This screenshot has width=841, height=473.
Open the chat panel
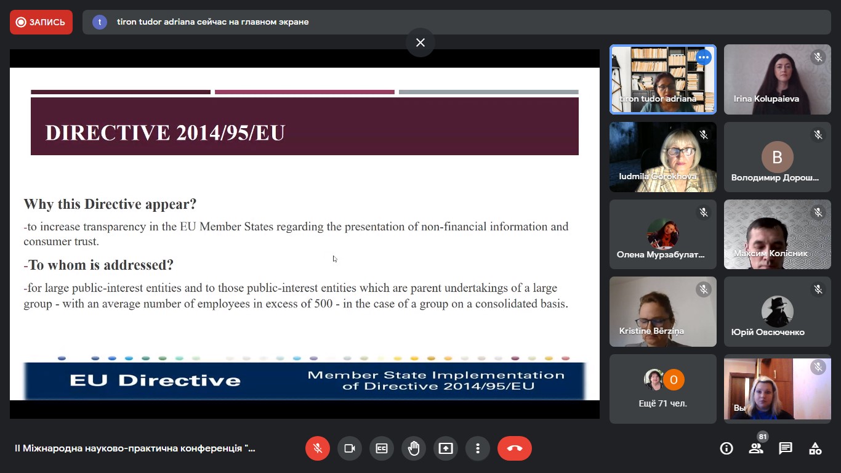coord(786,448)
